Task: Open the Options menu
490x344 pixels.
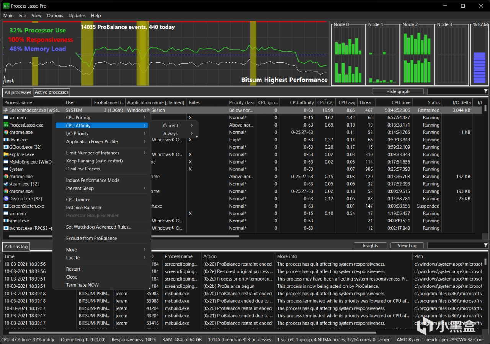Action: tap(55, 16)
